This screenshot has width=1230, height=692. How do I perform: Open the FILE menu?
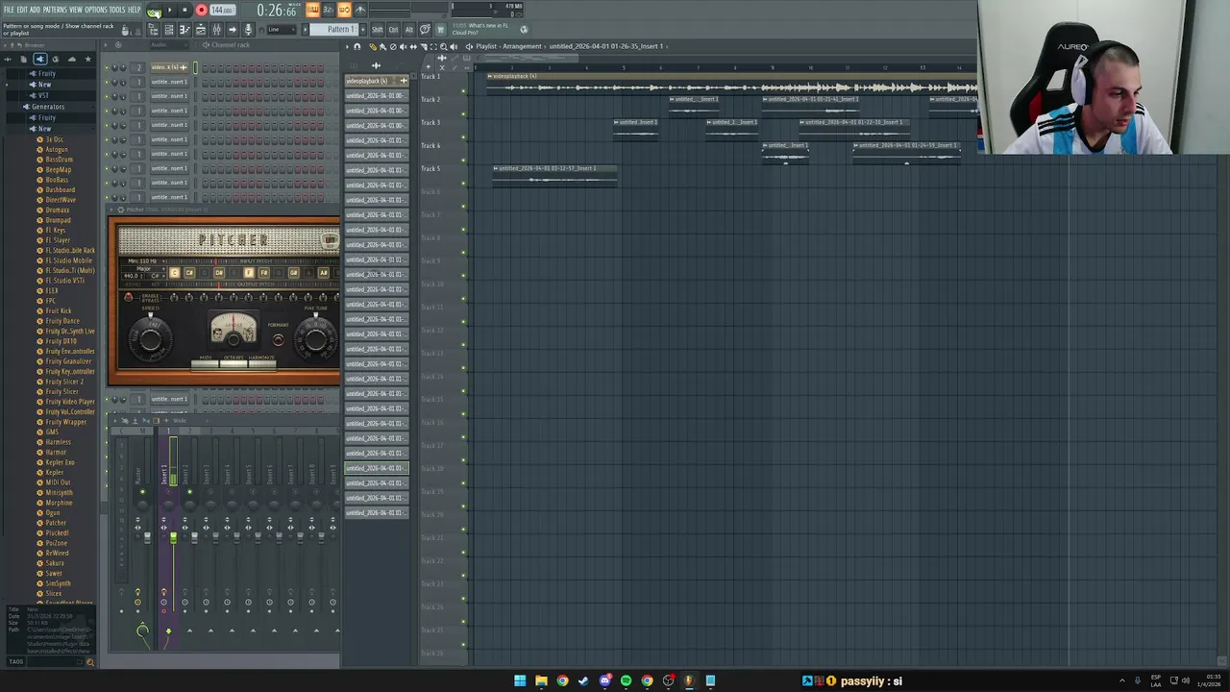click(9, 10)
